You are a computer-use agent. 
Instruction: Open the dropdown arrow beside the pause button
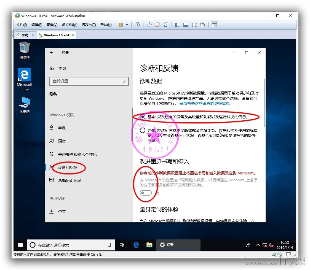click(x=127, y=25)
